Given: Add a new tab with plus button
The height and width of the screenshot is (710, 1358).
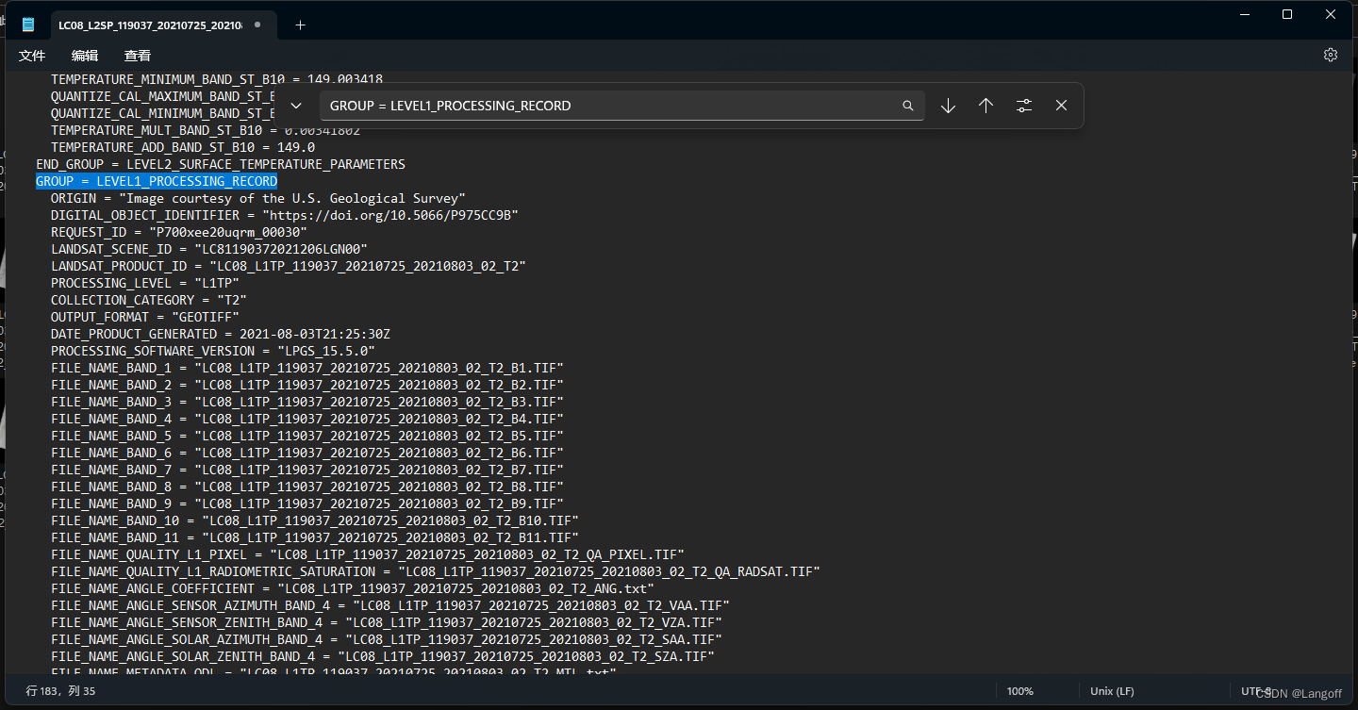Looking at the screenshot, I should coord(300,25).
